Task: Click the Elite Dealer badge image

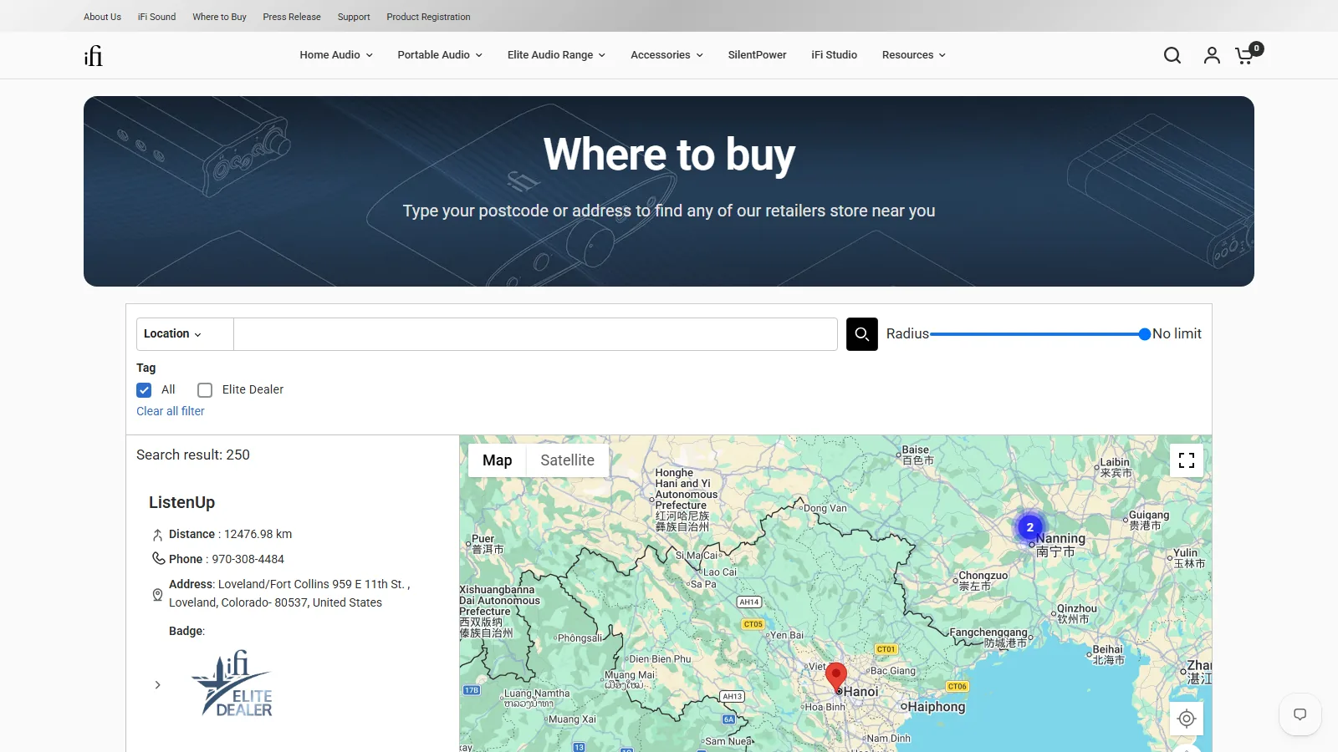Action: pos(232,683)
